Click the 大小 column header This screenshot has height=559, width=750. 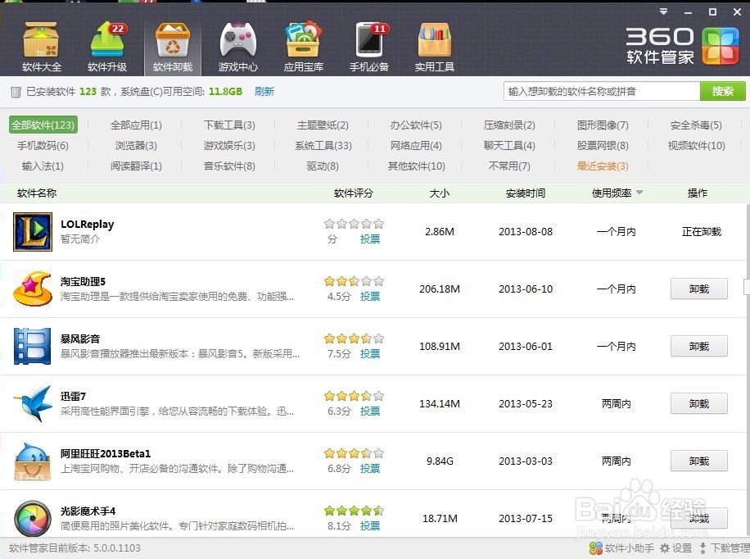pos(439,193)
